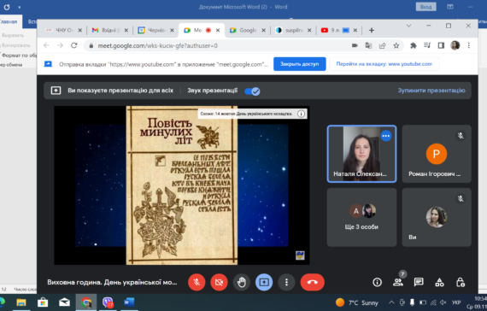Open options on Наталя Олексан tile

pyautogui.click(x=385, y=136)
